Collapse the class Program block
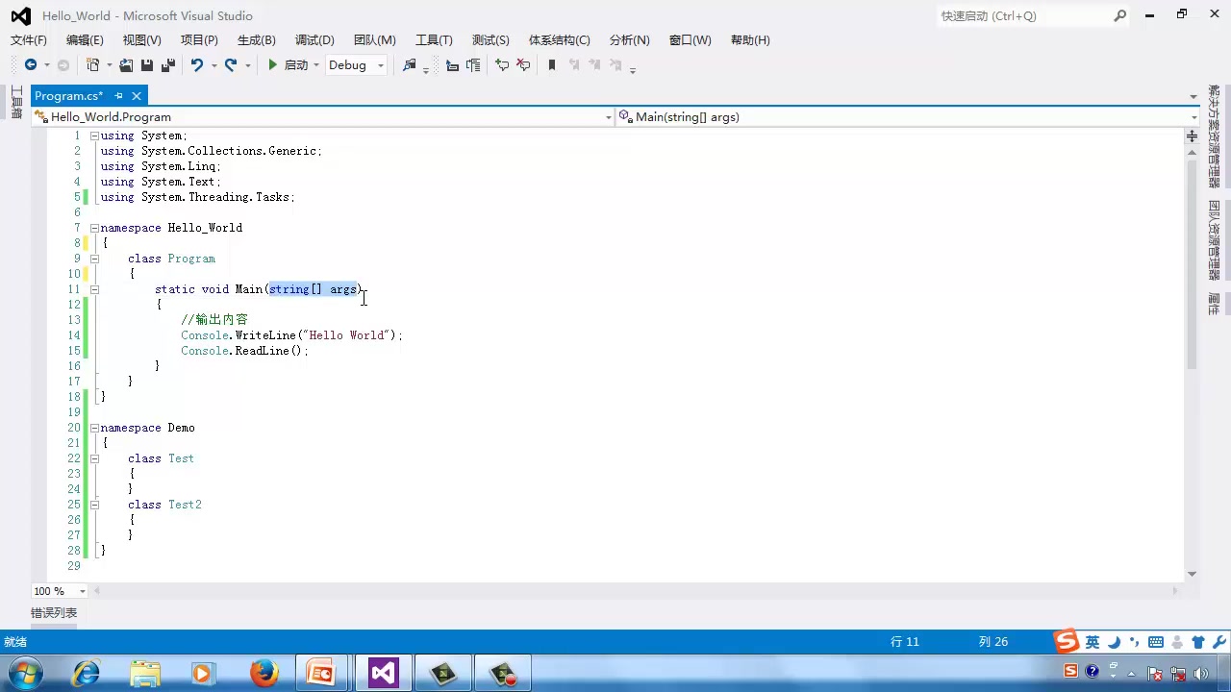 [x=94, y=259]
